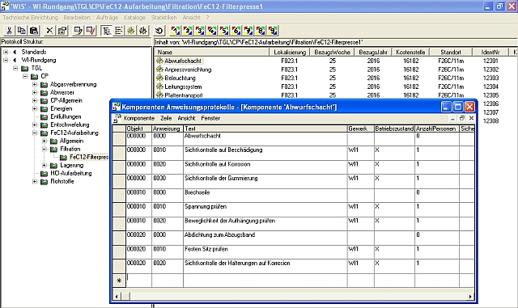The width and height of the screenshot is (518, 308).
Task: Click the Anweisung column header
Action: pos(168,129)
